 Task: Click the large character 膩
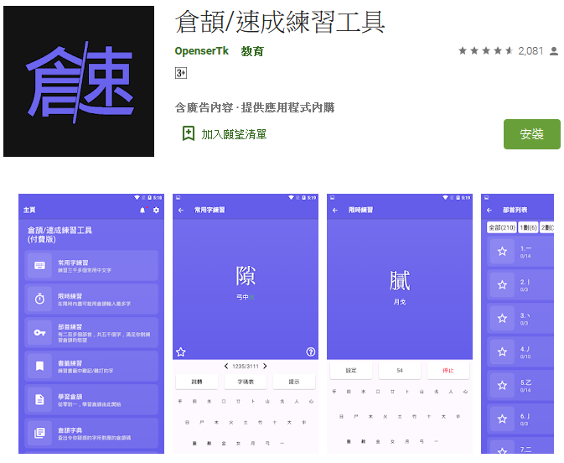click(400, 281)
